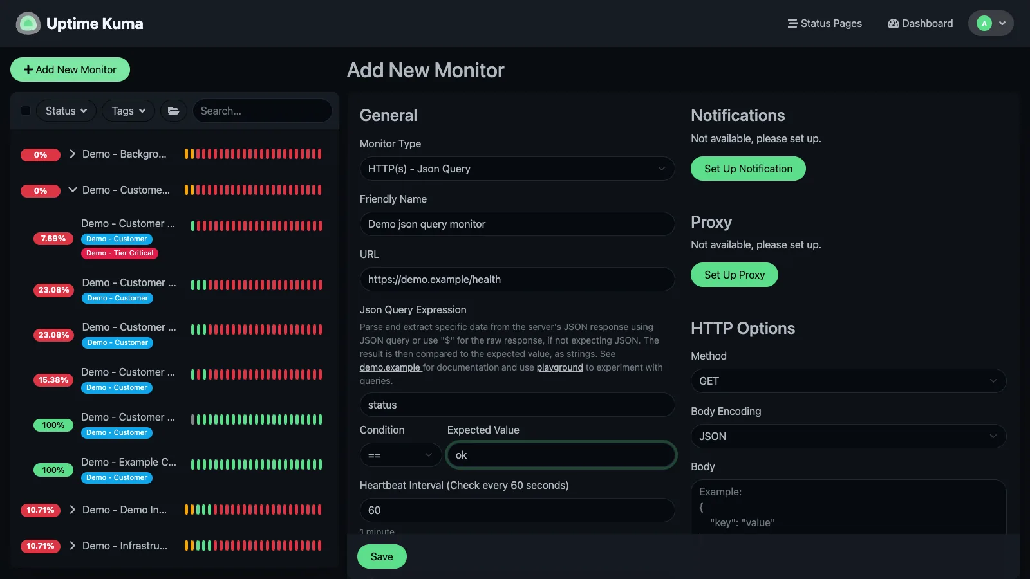1030x579 pixels.
Task: Open the Status filter dropdown
Action: [66, 111]
